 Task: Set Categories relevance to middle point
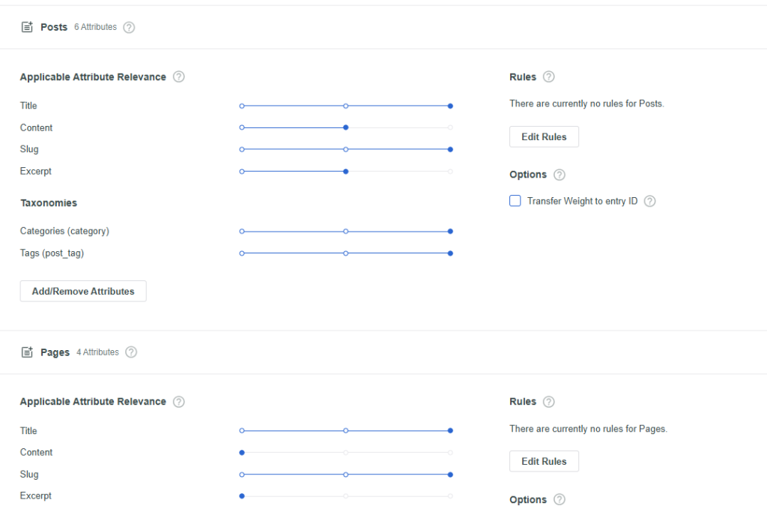click(345, 232)
